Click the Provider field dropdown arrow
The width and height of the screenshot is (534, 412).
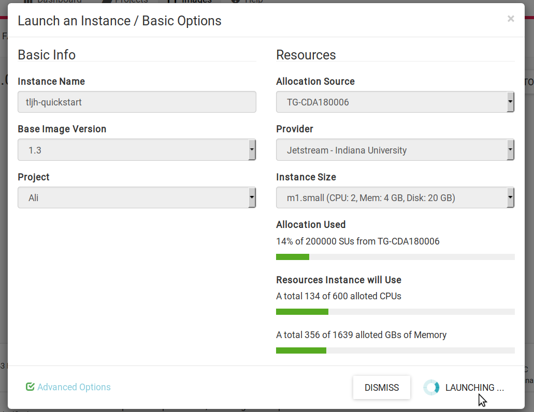click(510, 150)
